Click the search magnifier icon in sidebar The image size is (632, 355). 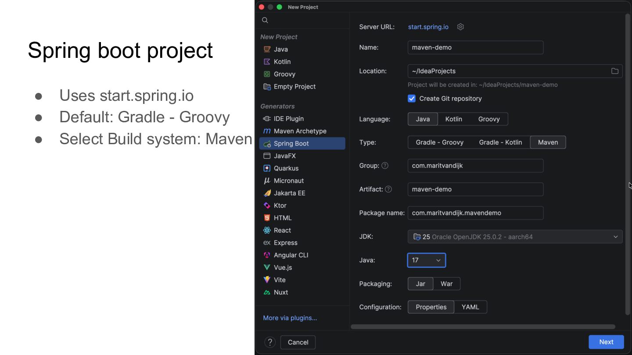(x=265, y=20)
